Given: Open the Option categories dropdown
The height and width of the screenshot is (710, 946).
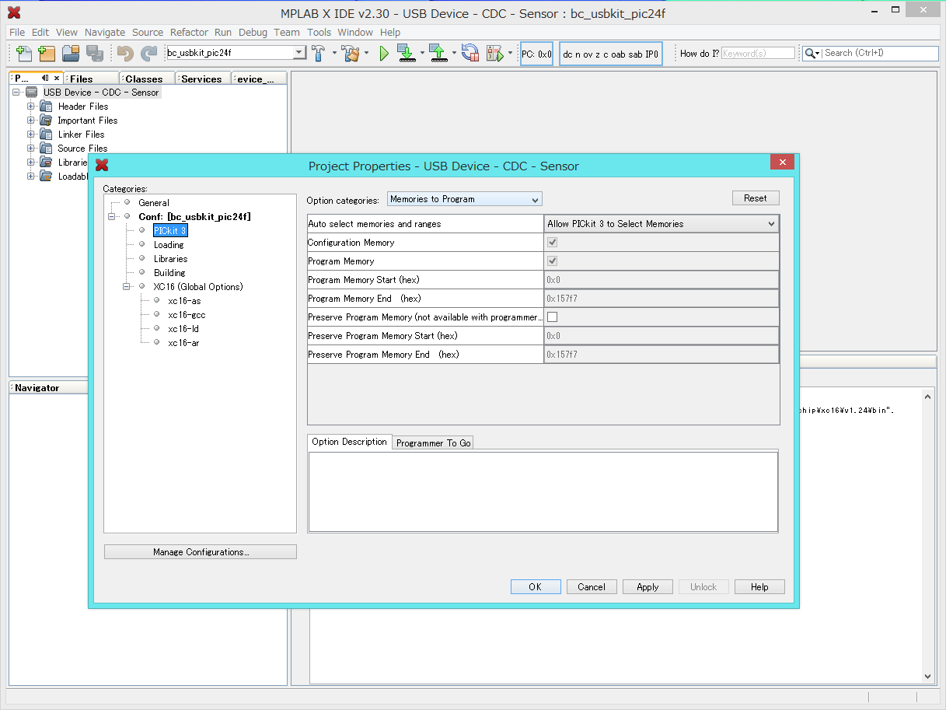Looking at the screenshot, I should pyautogui.click(x=465, y=199).
